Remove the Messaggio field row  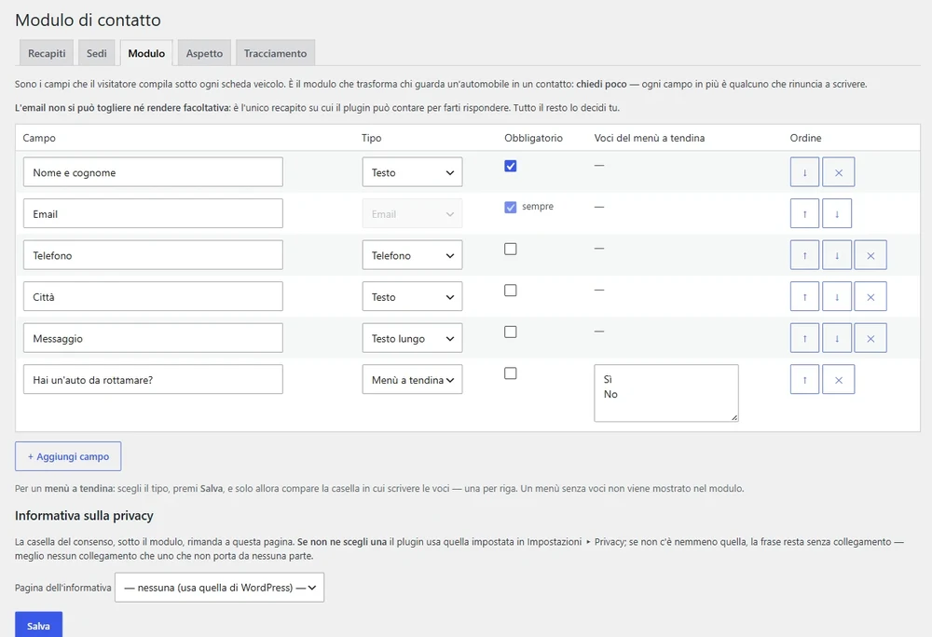coord(870,338)
